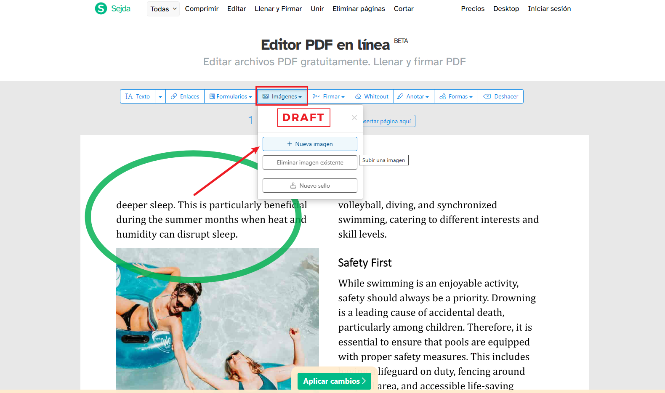This screenshot has height=393, width=665.
Task: Open the Formularios dropdown
Action: click(x=231, y=96)
